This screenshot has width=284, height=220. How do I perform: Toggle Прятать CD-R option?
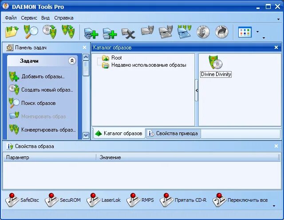[183, 200]
